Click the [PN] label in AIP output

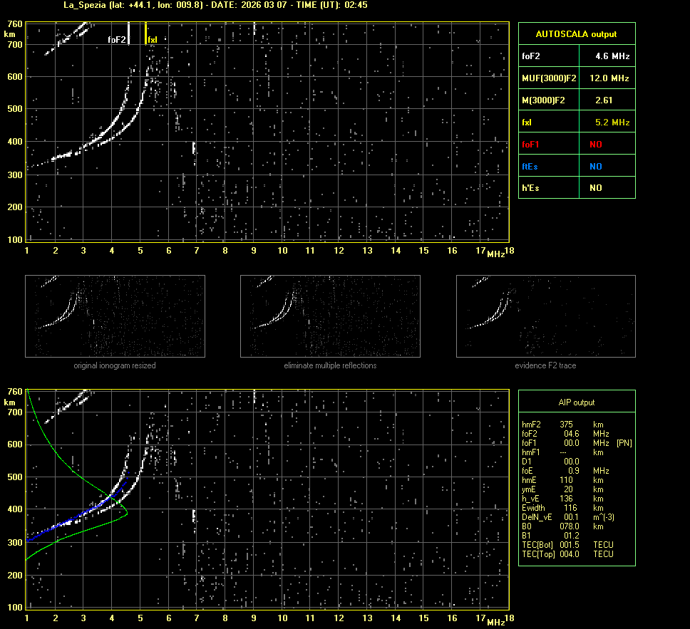624,443
